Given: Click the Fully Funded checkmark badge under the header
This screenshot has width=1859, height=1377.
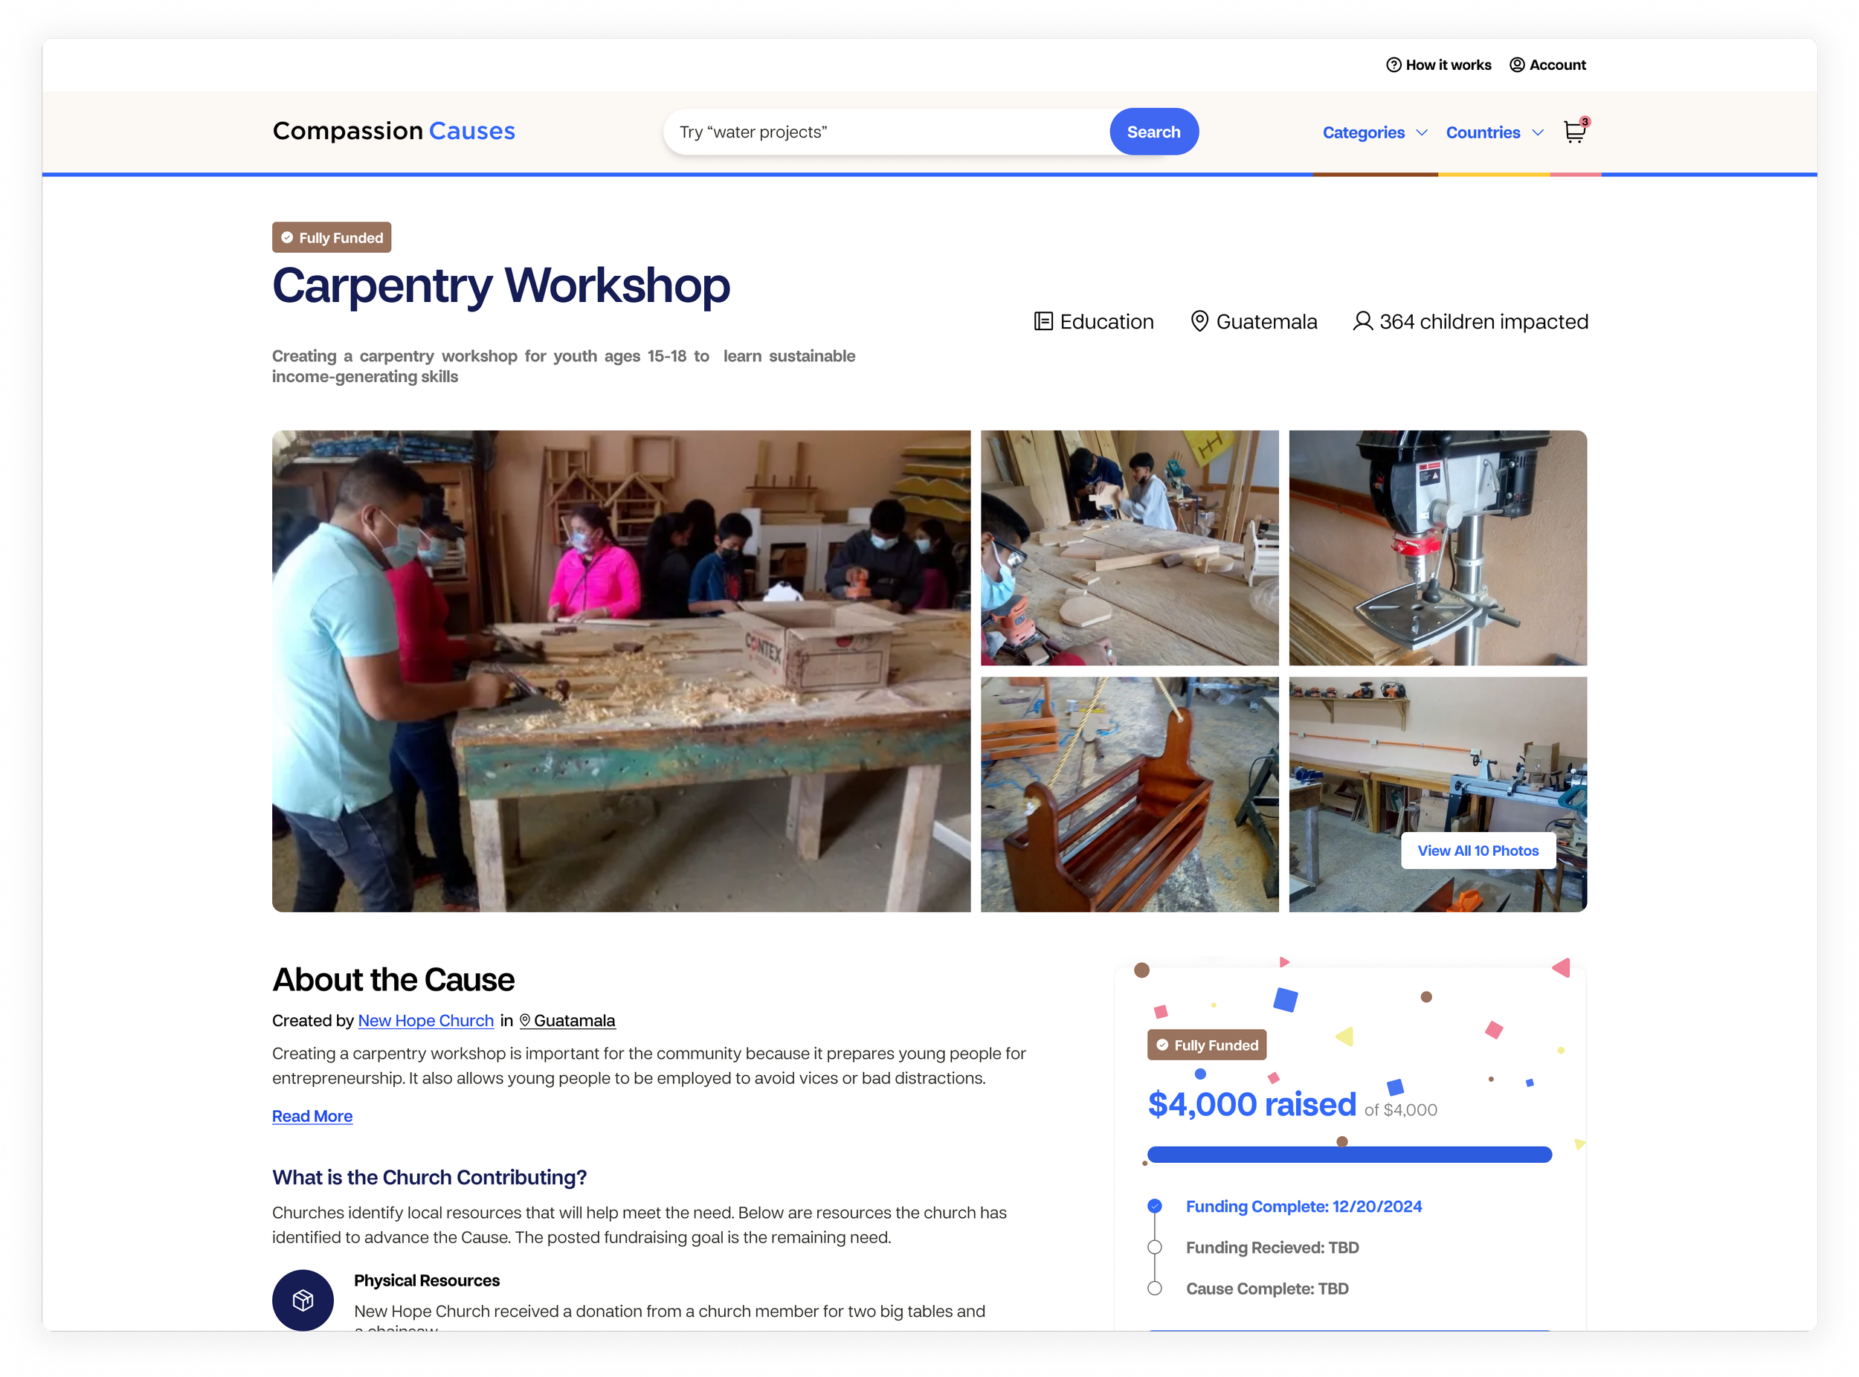Looking at the screenshot, I should coord(331,238).
